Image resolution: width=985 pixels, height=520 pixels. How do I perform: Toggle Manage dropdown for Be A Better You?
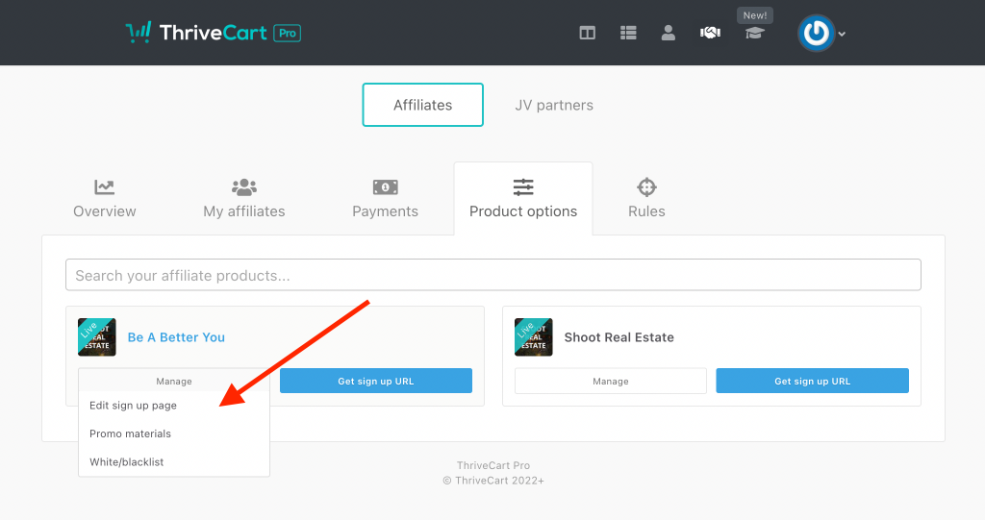click(174, 382)
